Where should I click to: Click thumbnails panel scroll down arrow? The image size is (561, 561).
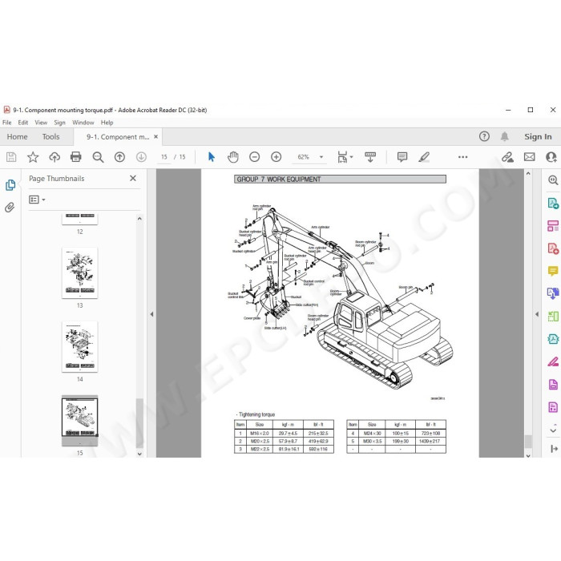click(139, 454)
